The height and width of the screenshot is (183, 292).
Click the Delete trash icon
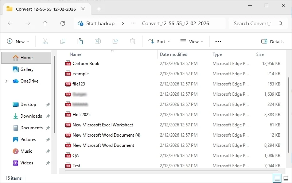tap(133, 41)
